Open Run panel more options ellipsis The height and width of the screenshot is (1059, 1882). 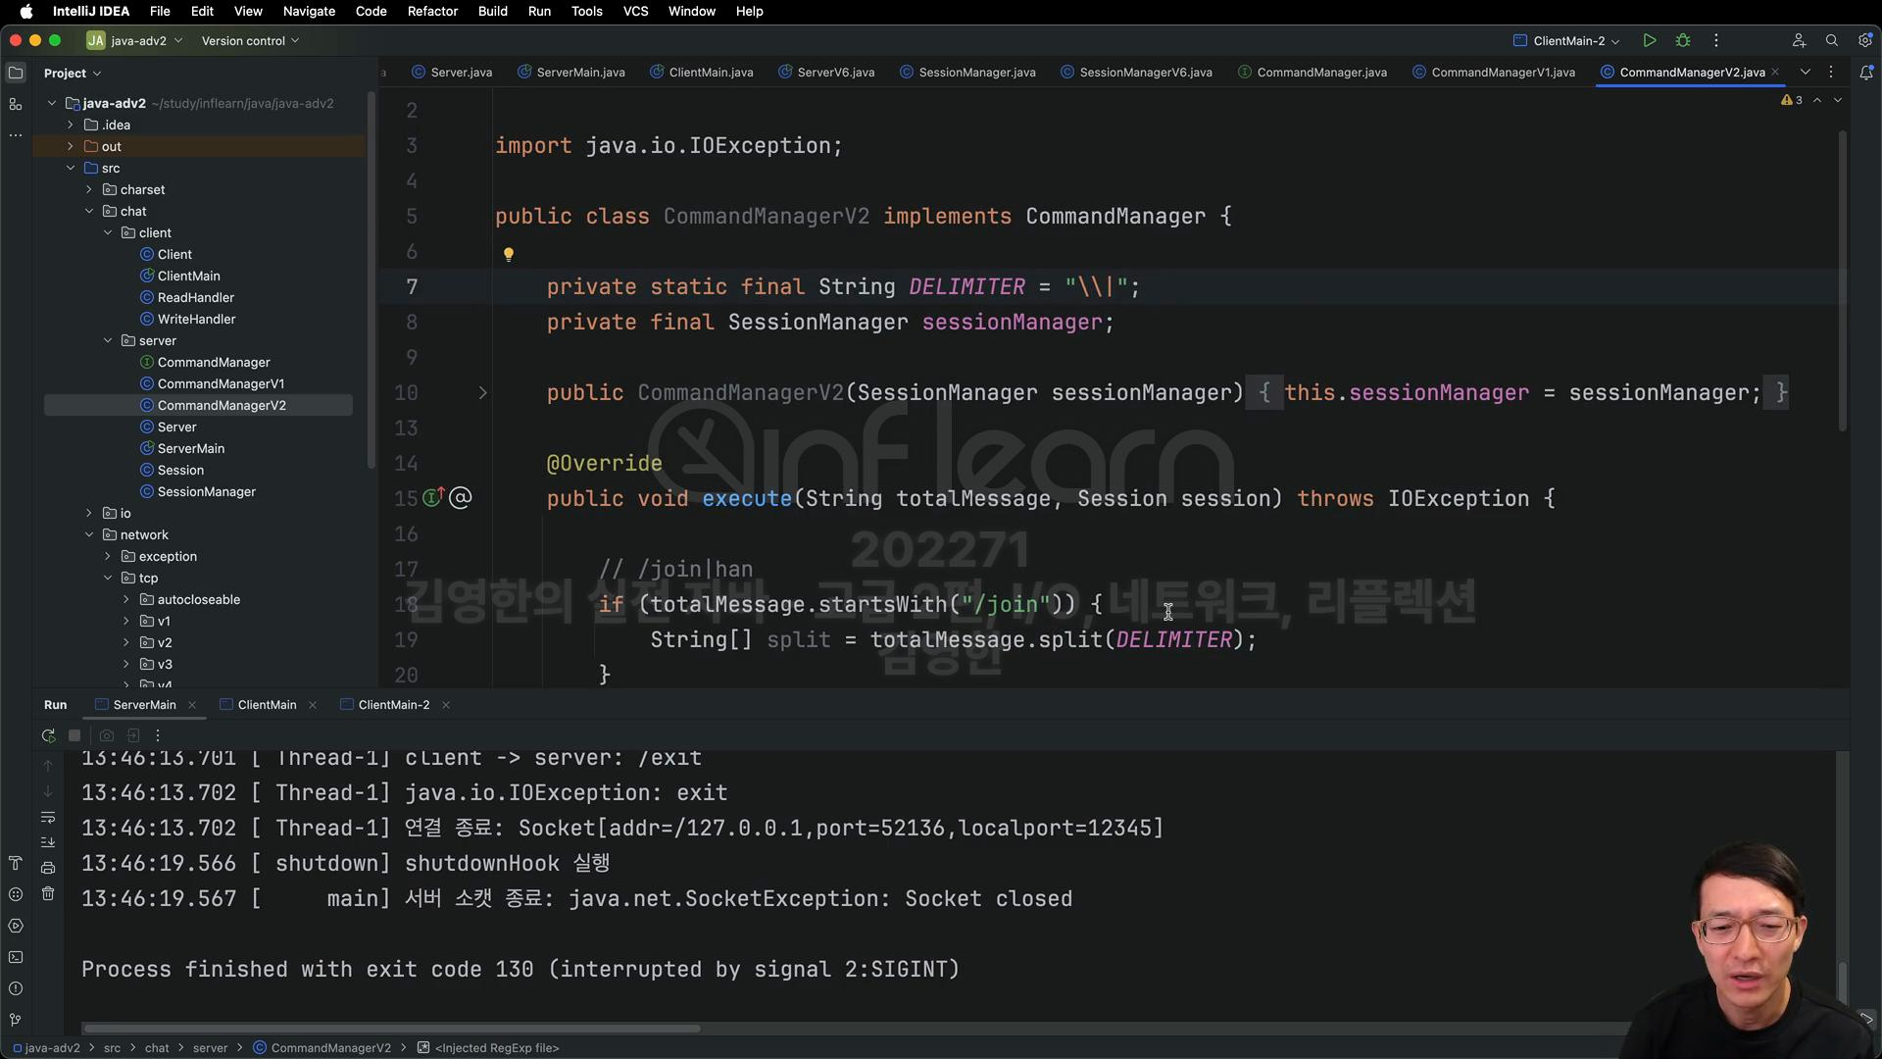158,735
